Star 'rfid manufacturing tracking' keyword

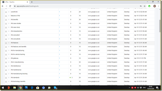coord(9,74)
